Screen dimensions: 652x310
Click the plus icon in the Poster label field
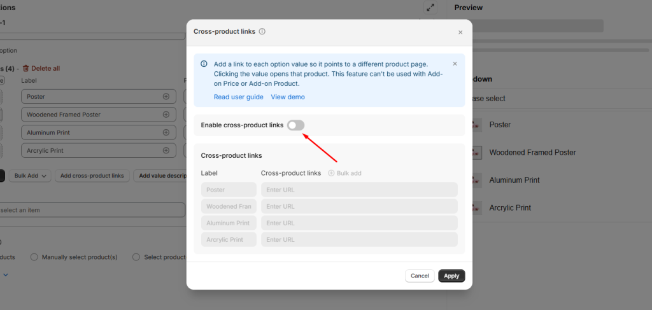click(x=166, y=97)
